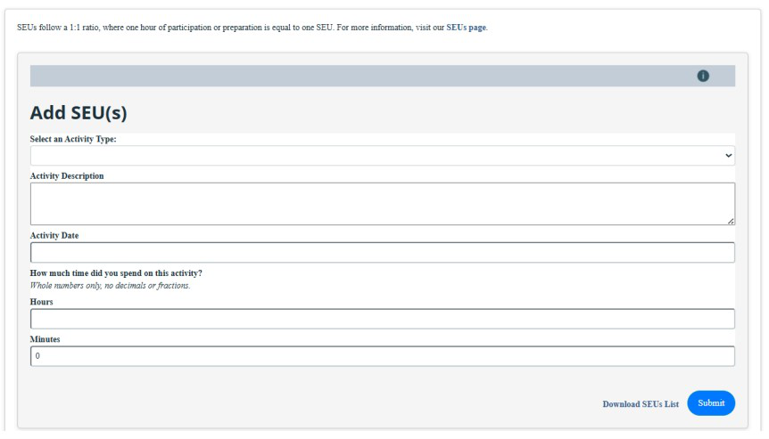This screenshot has height=439, width=769.
Task: Click the Activity Description resize handle
Action: pyautogui.click(x=731, y=220)
